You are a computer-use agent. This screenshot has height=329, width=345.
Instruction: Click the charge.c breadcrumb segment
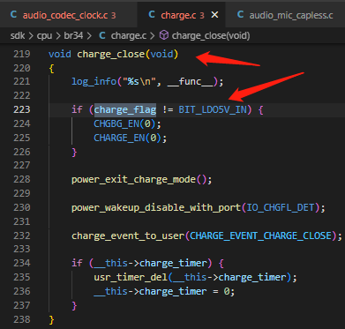(129, 36)
